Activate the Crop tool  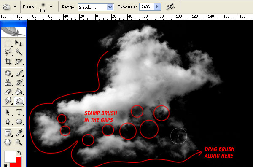[x=8, y=62]
